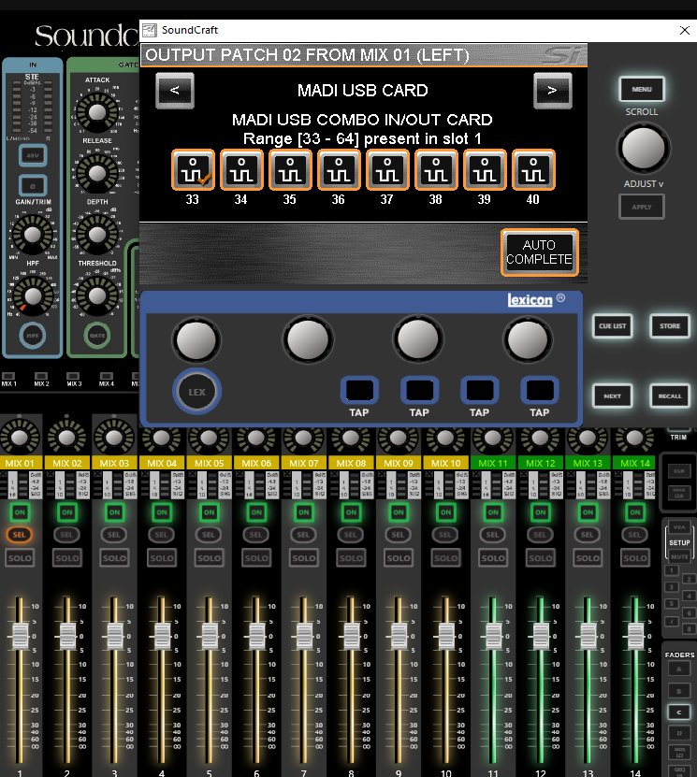
Task: Click the AUTO COMPLETE button
Action: point(540,252)
